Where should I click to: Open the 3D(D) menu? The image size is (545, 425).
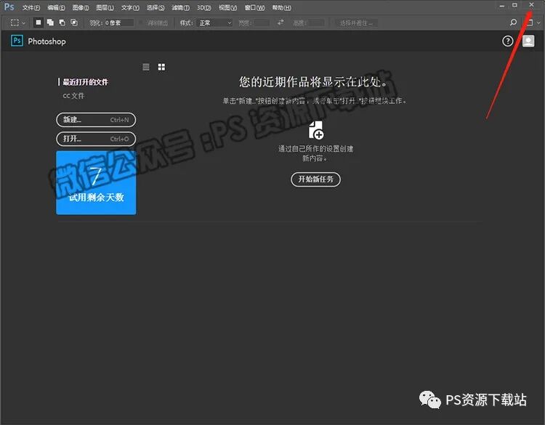[203, 7]
